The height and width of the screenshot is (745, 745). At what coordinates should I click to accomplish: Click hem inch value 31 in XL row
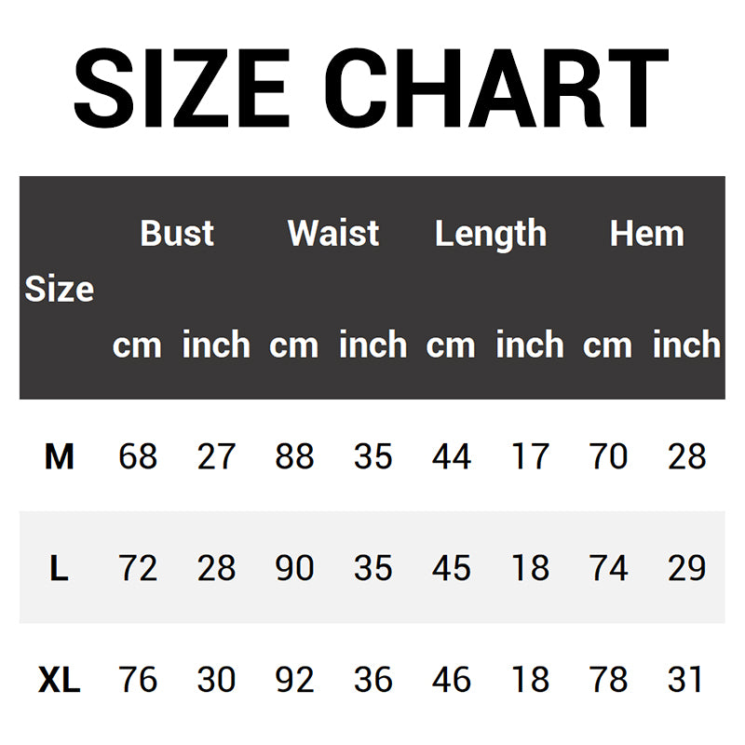point(686,680)
